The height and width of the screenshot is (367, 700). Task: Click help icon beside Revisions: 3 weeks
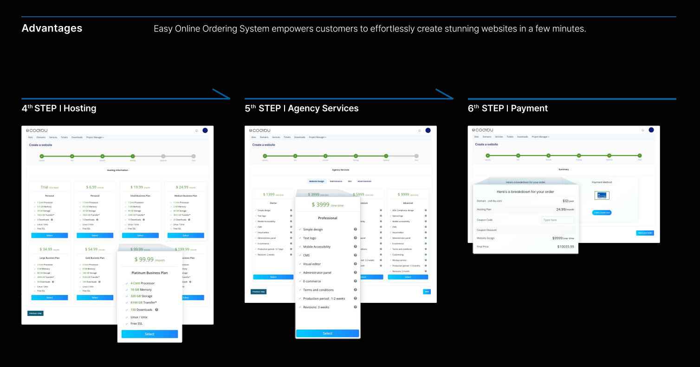click(355, 307)
